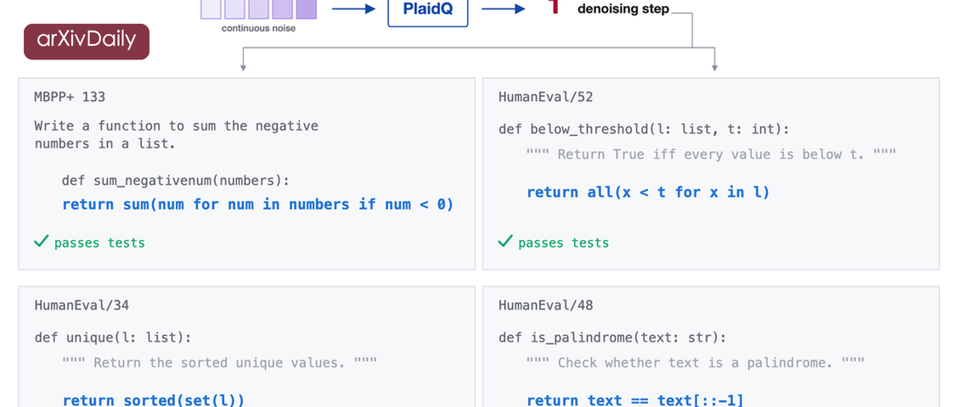Click the green checkmark in MBPP+ 133 card
Image resolution: width=958 pixels, height=407 pixels.
(x=41, y=242)
